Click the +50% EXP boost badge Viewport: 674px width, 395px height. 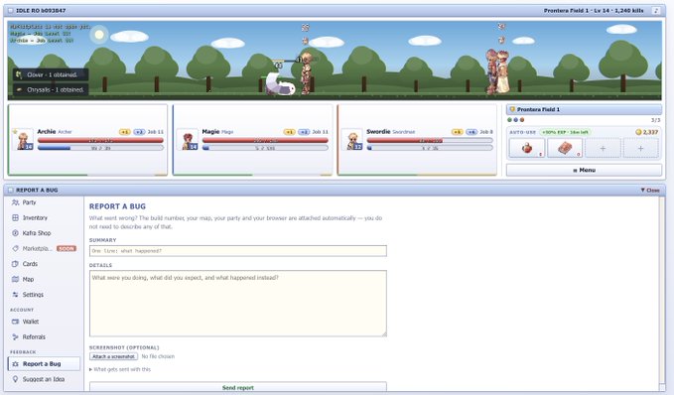(x=566, y=132)
